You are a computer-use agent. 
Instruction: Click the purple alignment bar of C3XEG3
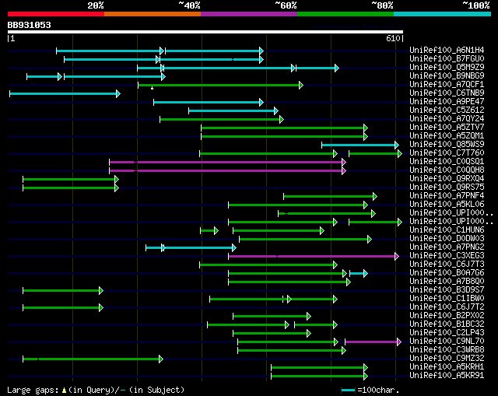(x=314, y=257)
